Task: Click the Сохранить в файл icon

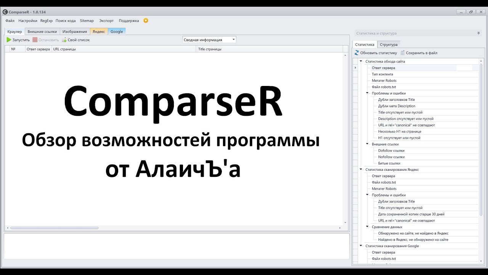Action: (x=403, y=53)
